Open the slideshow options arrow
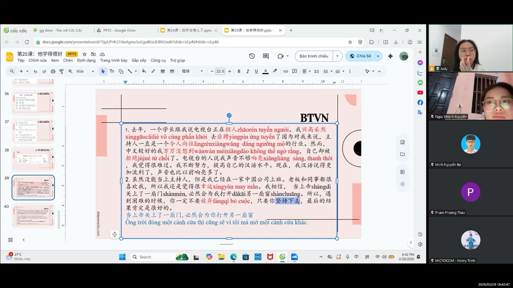 (338, 56)
